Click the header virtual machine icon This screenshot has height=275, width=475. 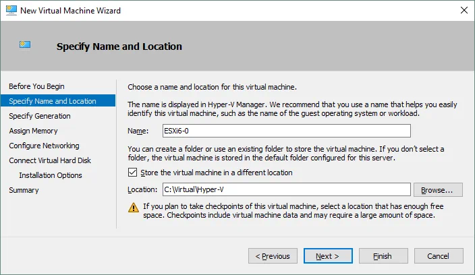[x=25, y=44]
